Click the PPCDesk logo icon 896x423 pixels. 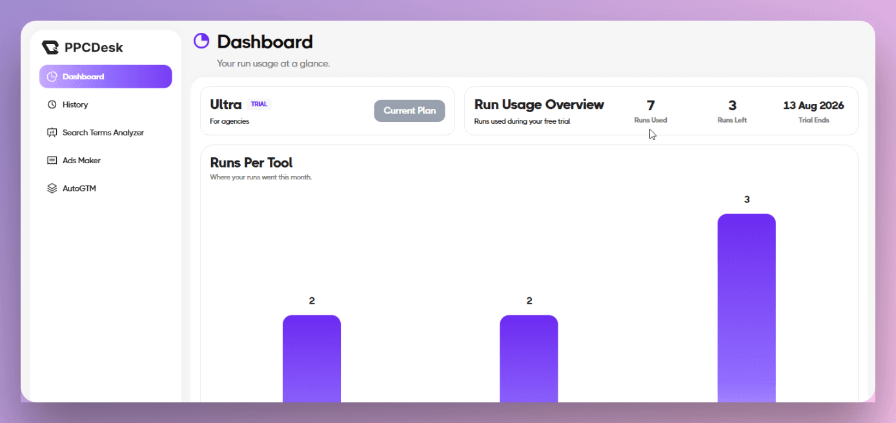(x=50, y=48)
